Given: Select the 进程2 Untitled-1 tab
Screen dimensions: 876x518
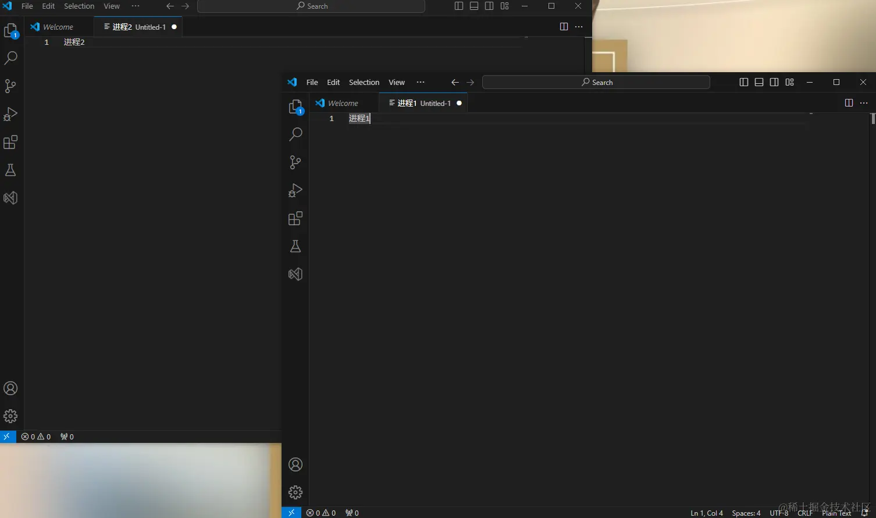Looking at the screenshot, I should tap(138, 27).
